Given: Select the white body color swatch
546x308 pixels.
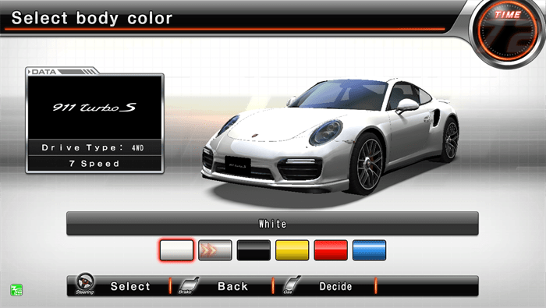Looking at the screenshot, I should point(176,250).
